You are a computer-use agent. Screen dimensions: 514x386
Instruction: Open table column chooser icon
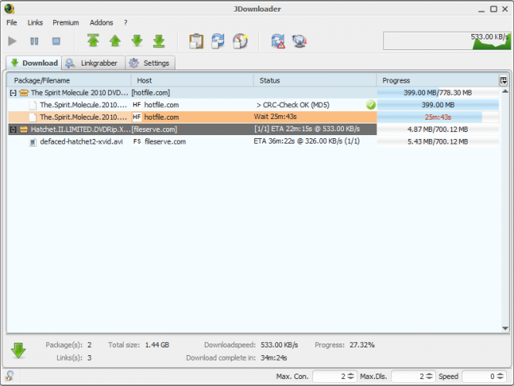[x=503, y=80]
